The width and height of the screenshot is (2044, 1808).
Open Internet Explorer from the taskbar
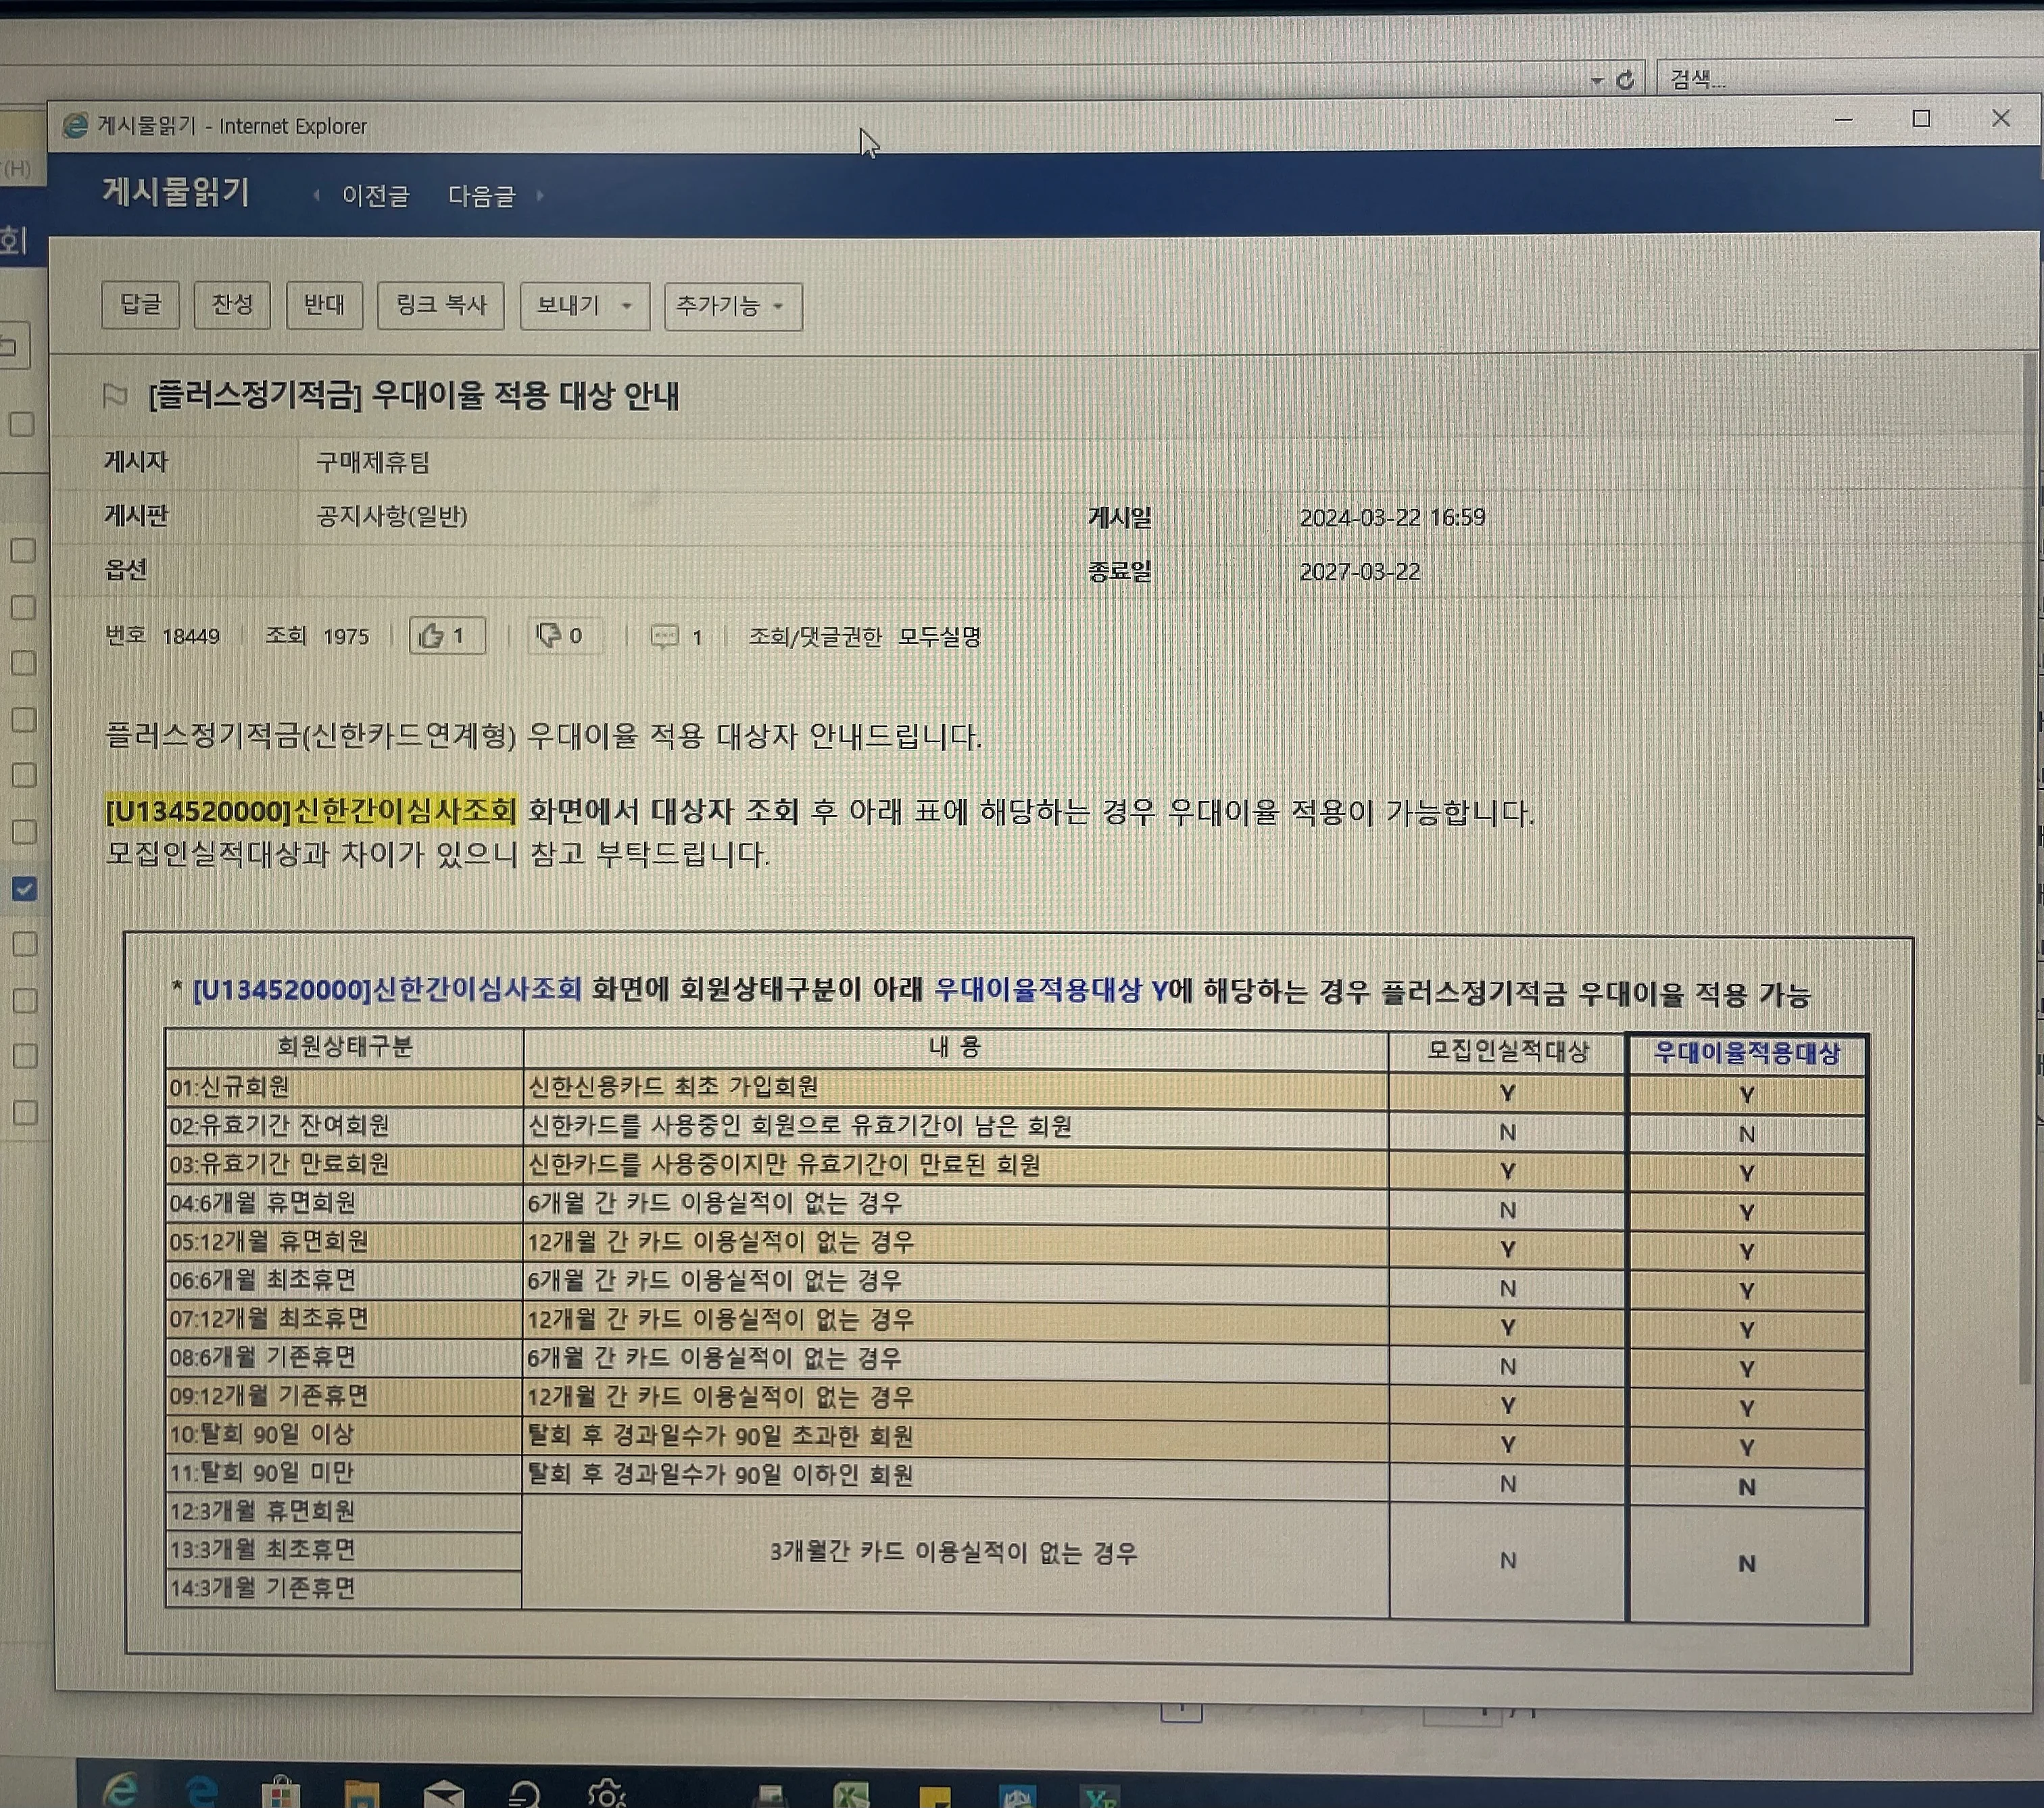click(x=120, y=1789)
